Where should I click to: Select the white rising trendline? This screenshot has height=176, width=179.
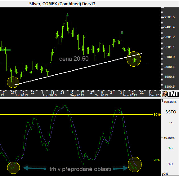(78, 69)
